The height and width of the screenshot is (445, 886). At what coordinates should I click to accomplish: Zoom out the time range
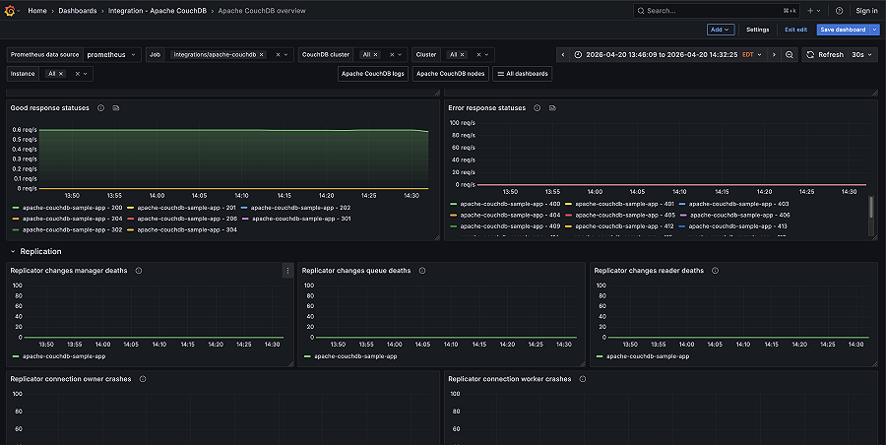(790, 55)
